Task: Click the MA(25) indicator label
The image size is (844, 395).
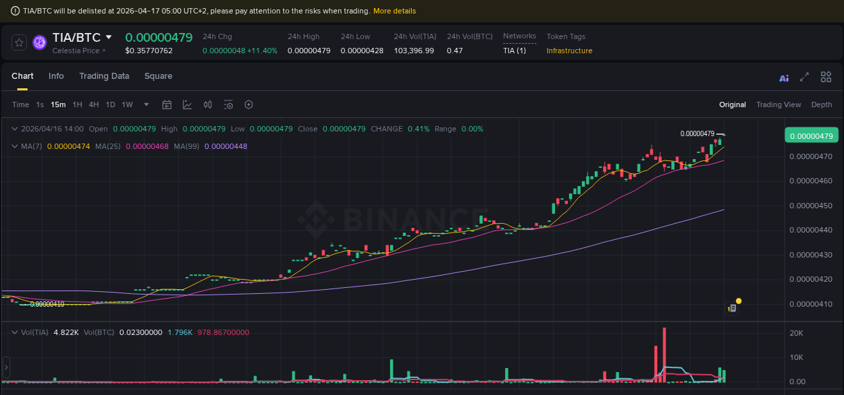Action: (x=108, y=146)
